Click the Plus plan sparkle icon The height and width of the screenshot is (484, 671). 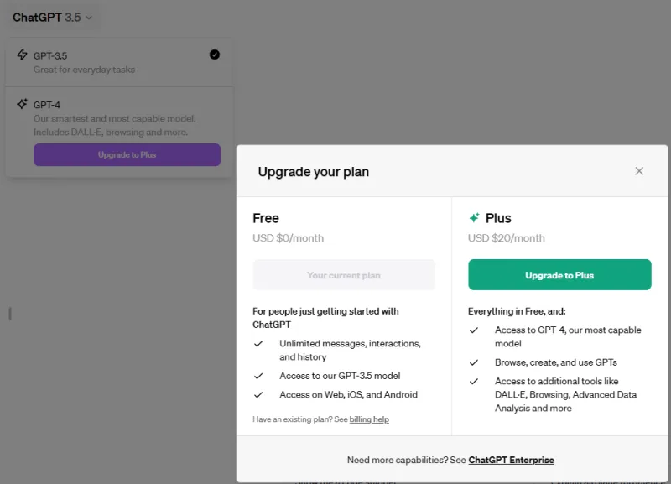click(x=474, y=218)
